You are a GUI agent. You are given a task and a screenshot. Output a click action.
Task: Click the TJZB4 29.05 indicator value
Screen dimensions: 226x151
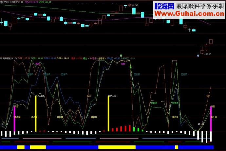63,58
